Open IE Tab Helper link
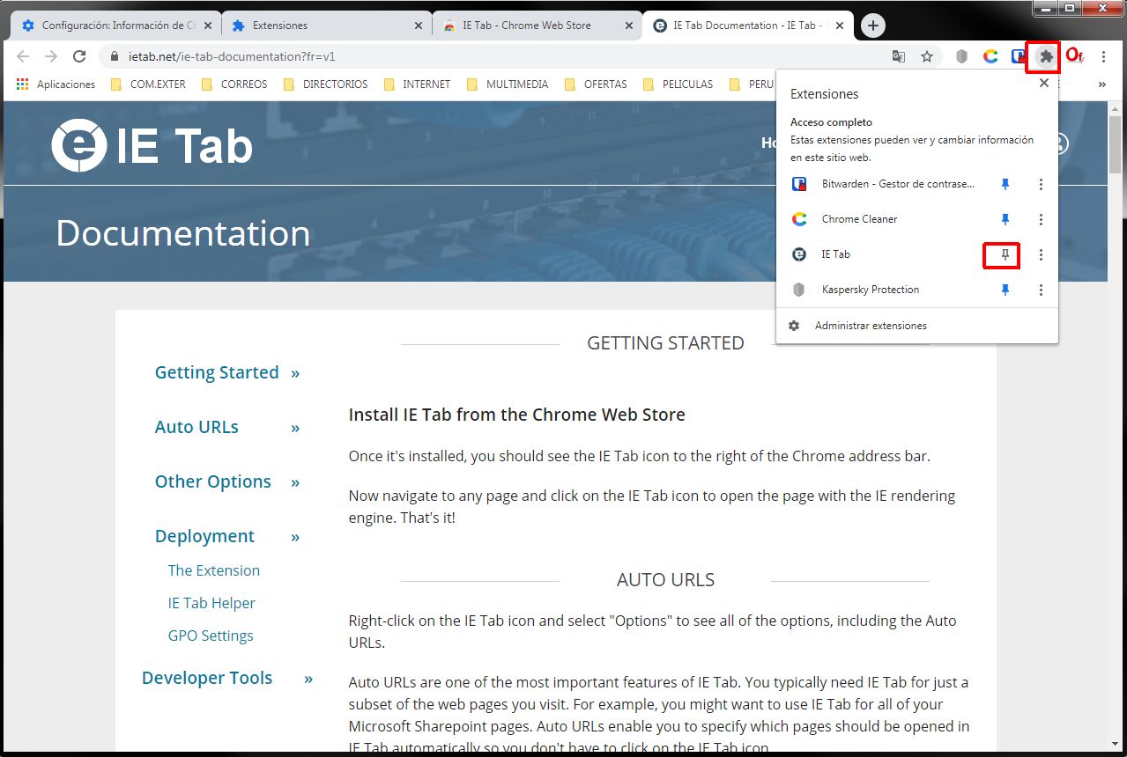Screen dimensions: 1127x757 [211, 603]
